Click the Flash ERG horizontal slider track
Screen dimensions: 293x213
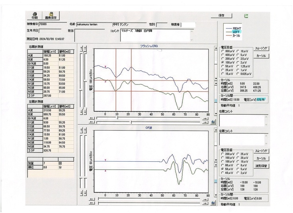[151, 117]
